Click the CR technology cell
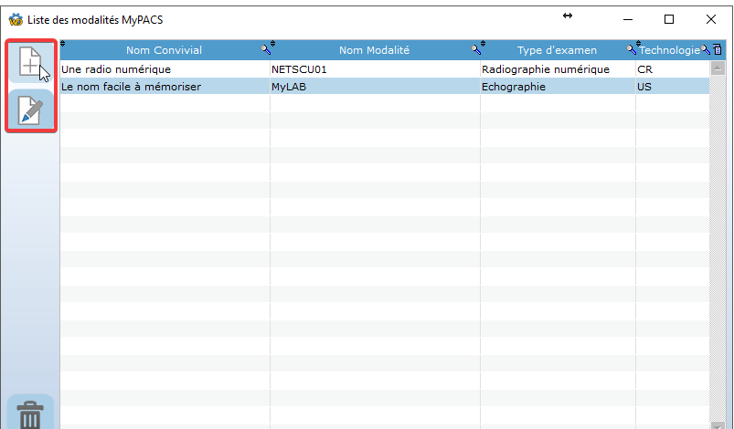This screenshot has height=429, width=734. point(673,69)
